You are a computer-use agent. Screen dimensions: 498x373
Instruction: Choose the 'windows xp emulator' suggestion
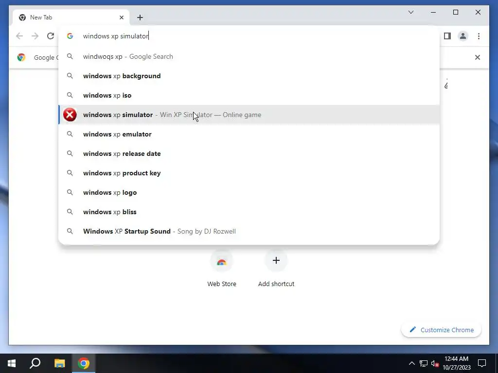click(249, 134)
